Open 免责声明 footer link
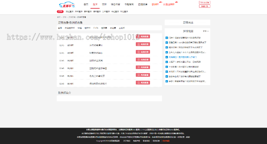The image size is (267, 144). (136, 141)
